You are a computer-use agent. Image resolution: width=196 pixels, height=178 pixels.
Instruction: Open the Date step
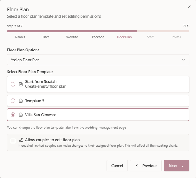(46, 37)
